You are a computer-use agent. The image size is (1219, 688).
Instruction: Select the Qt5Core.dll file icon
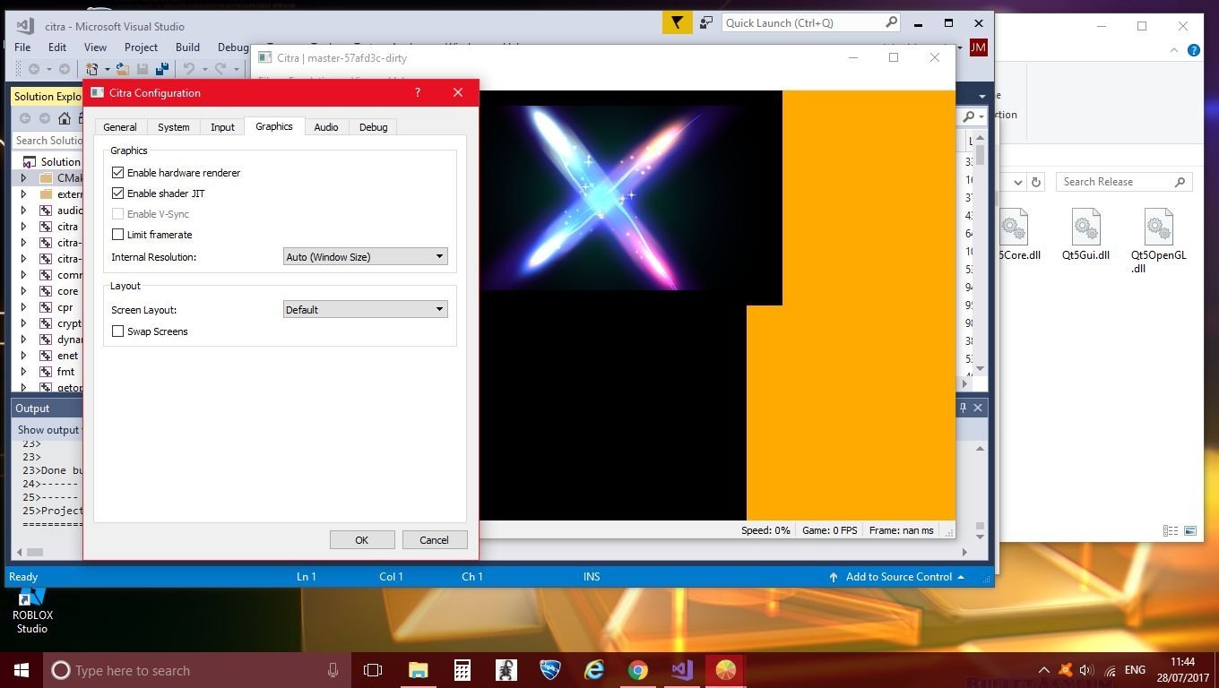1014,227
